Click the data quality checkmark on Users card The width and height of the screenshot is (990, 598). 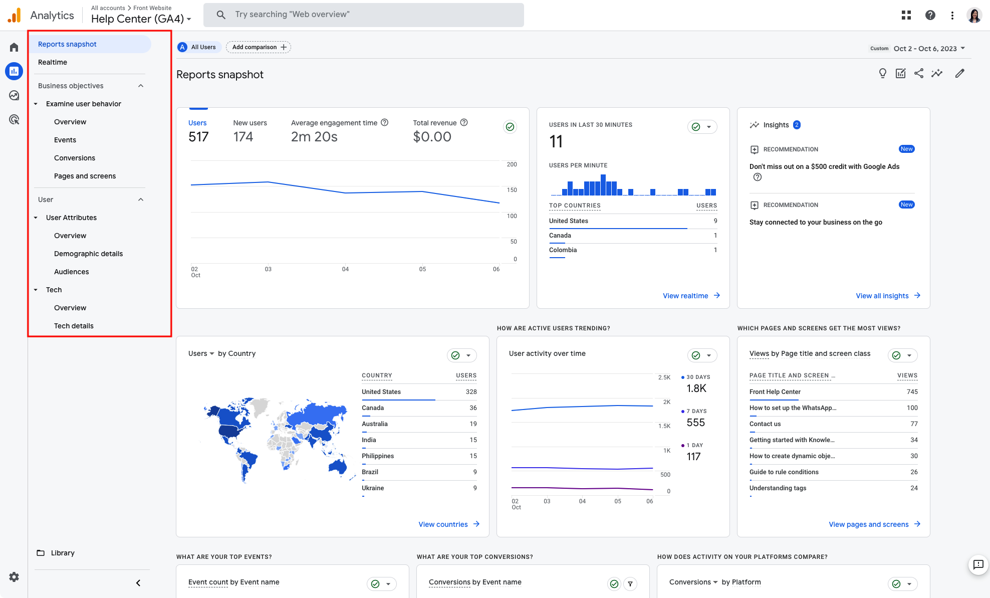510,127
